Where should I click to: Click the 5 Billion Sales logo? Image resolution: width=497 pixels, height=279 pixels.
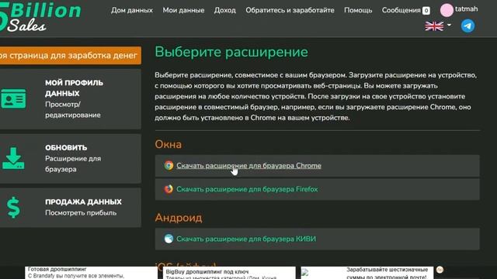40,16
